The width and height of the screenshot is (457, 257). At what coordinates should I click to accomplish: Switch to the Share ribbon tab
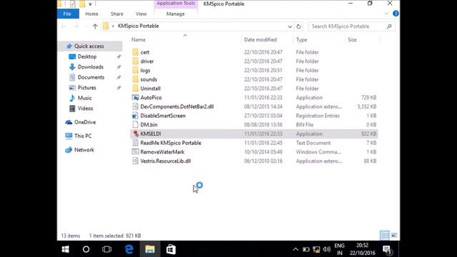117,14
